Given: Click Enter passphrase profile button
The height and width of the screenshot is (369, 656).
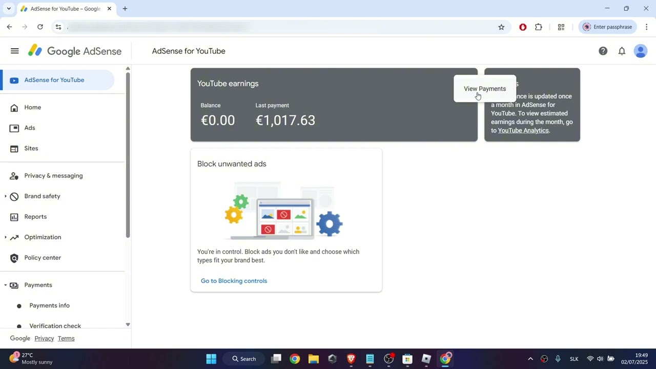Looking at the screenshot, I should point(607,27).
